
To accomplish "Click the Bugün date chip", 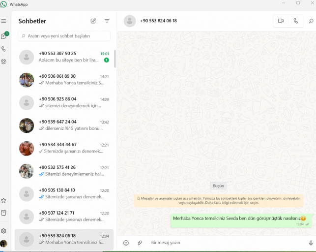I will tap(218, 186).
